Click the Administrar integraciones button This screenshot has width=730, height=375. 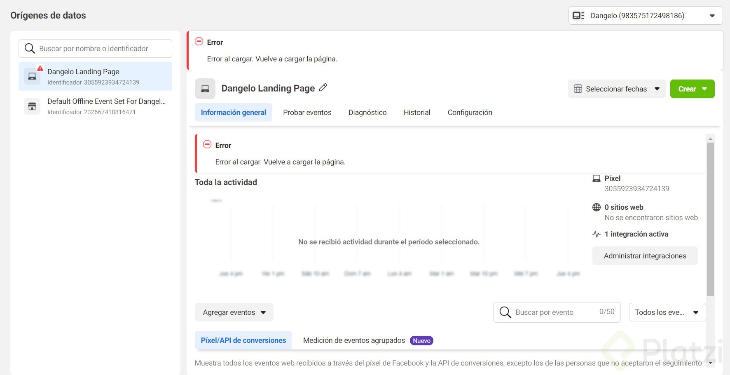coord(645,256)
